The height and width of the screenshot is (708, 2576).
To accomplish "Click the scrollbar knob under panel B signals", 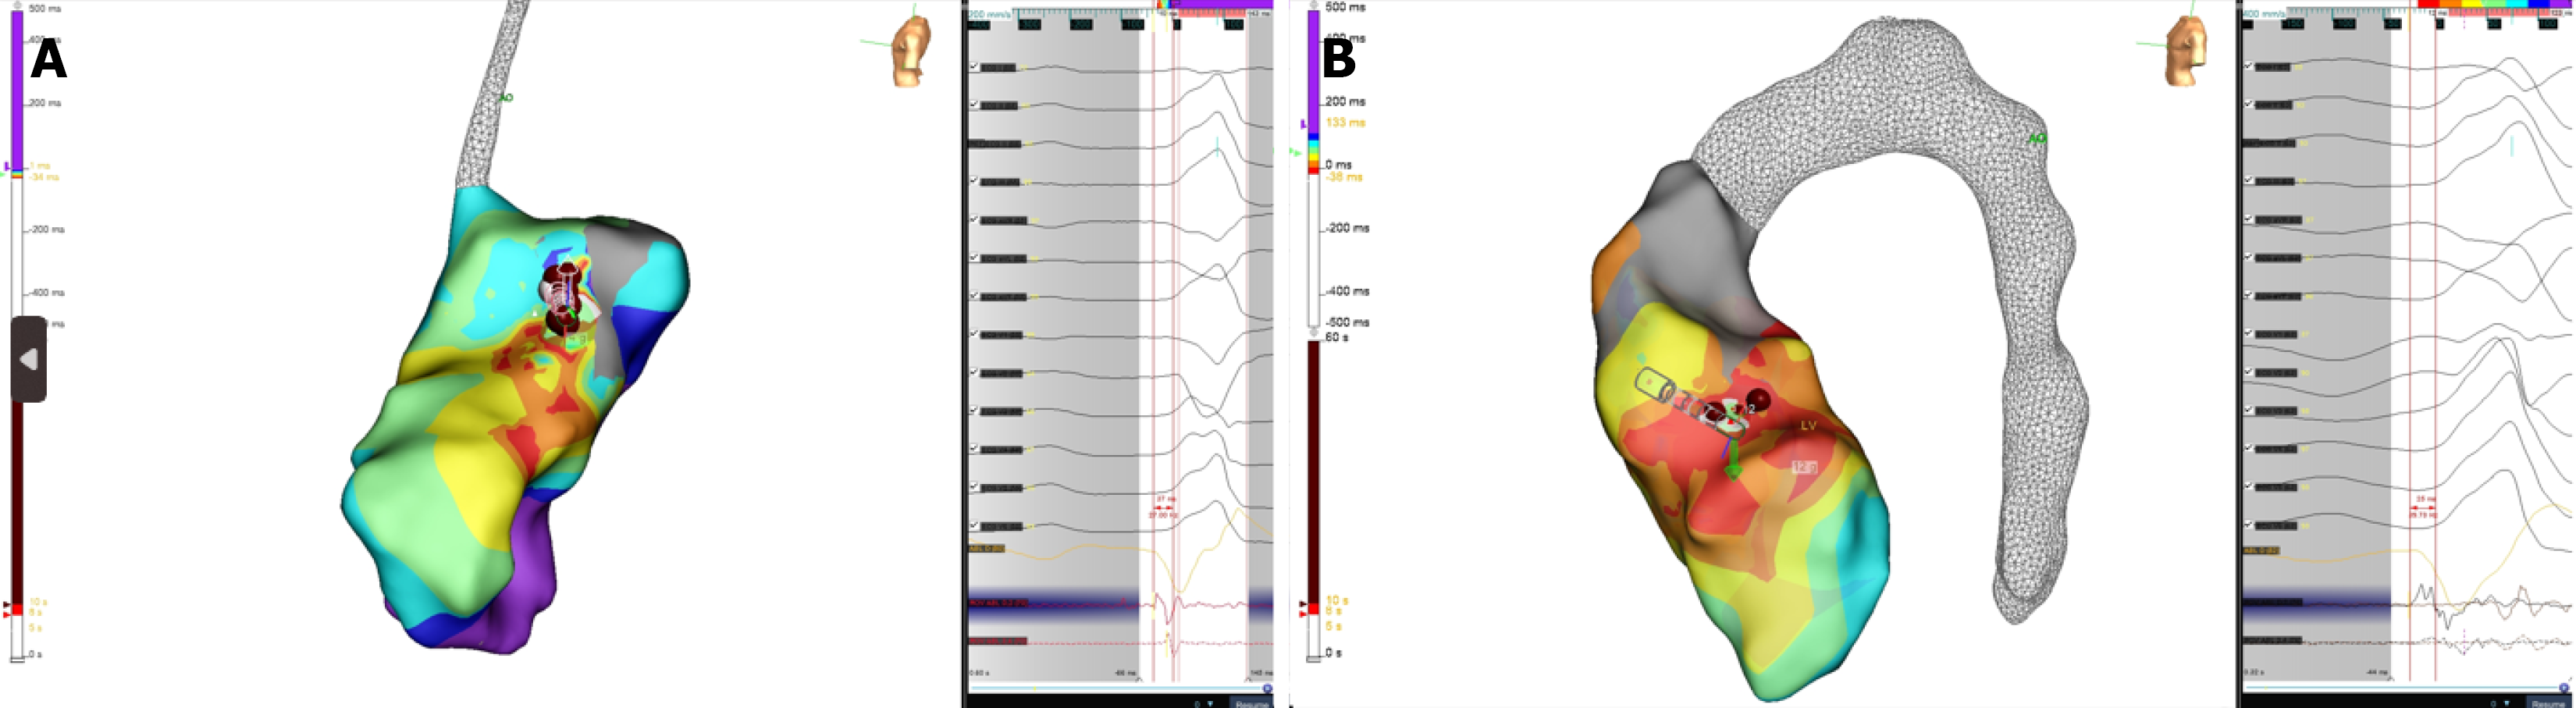I will click(2566, 688).
